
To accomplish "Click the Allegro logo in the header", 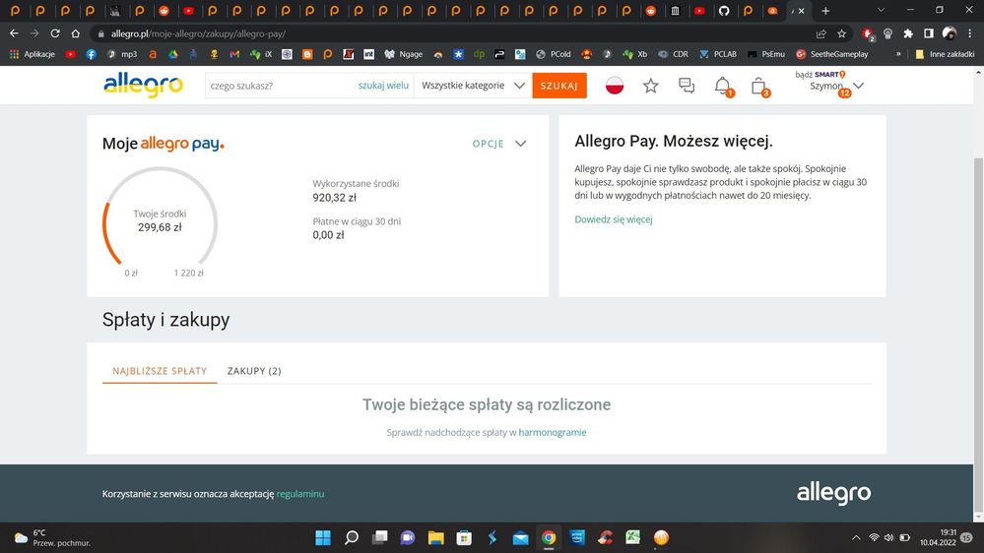I will coord(143,86).
